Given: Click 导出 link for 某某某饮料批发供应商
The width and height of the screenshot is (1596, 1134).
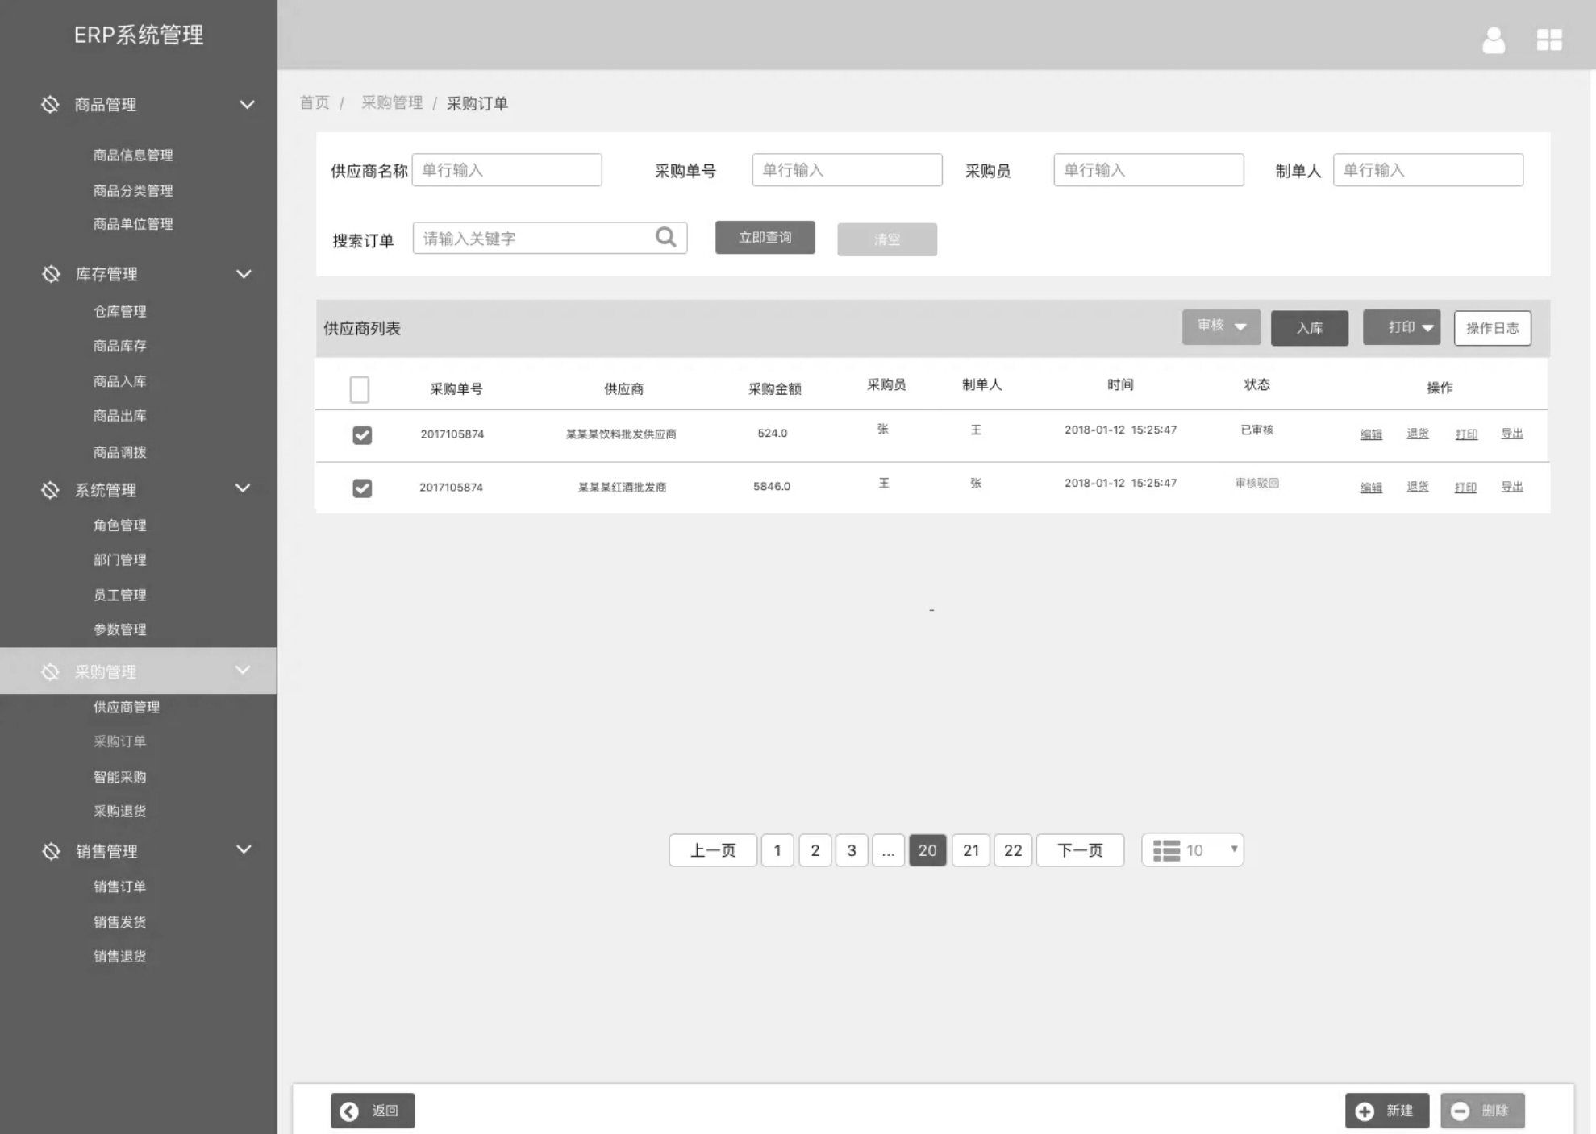Looking at the screenshot, I should (x=1512, y=434).
